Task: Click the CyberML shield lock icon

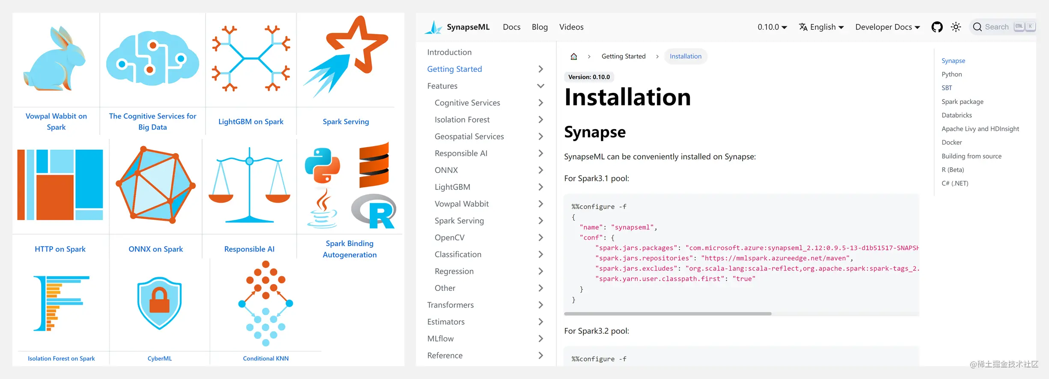Action: [x=160, y=303]
